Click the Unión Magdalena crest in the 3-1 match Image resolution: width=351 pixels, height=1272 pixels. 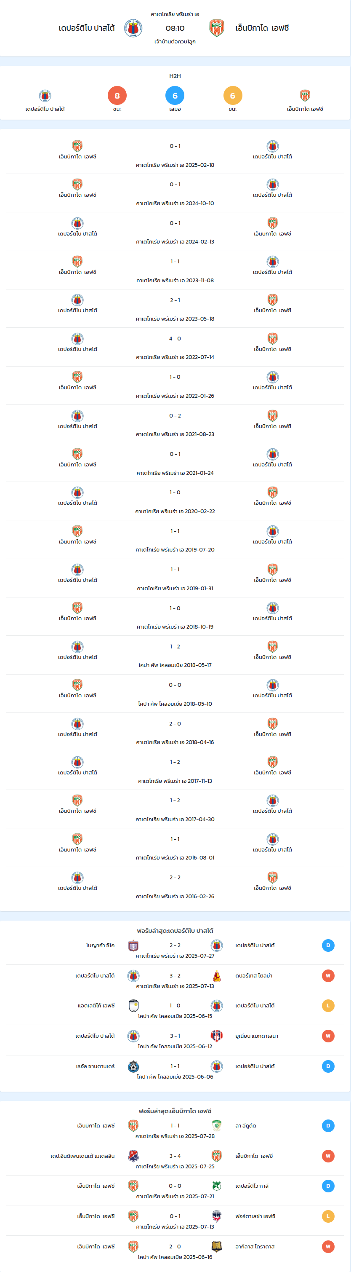point(217,1036)
